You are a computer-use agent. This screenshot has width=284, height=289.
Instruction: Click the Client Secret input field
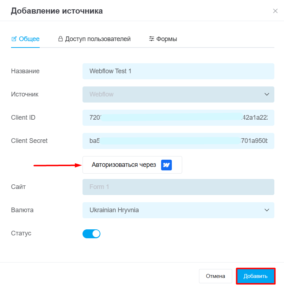coord(178,141)
